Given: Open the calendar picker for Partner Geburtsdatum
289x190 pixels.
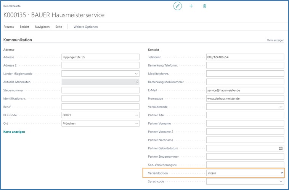Looking at the screenshot, I should coord(281,148).
